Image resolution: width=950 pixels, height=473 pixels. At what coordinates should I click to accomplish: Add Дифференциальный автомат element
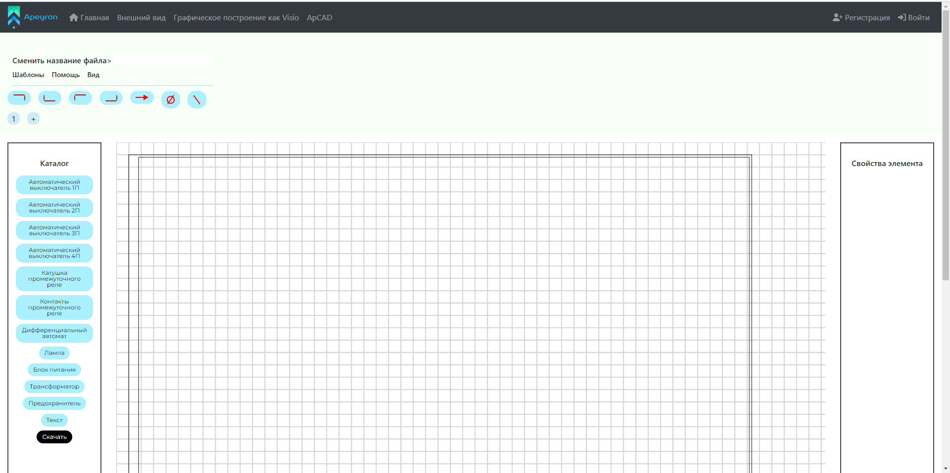[54, 333]
